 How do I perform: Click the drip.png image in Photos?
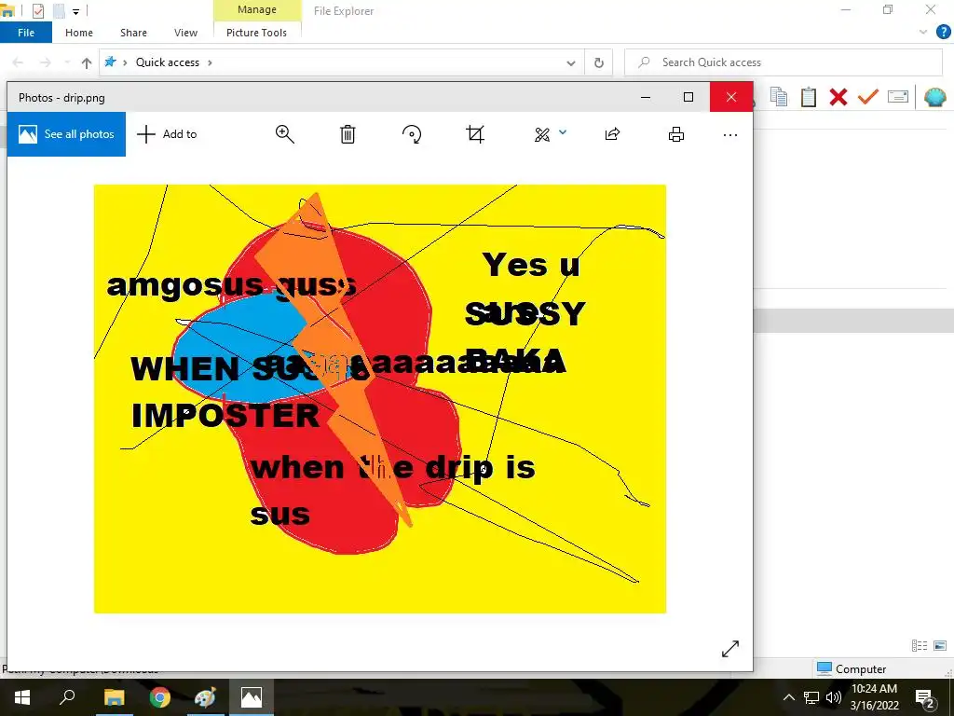[380, 399]
